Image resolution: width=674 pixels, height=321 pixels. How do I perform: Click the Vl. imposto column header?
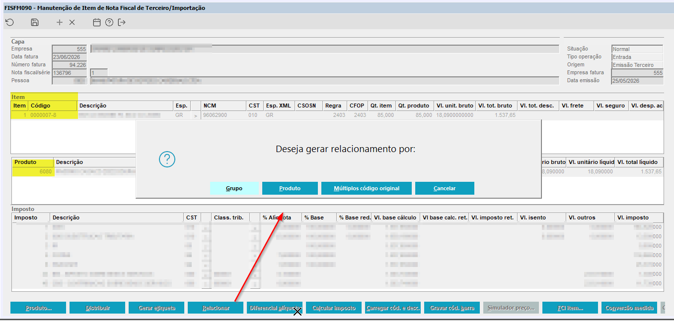(639, 217)
